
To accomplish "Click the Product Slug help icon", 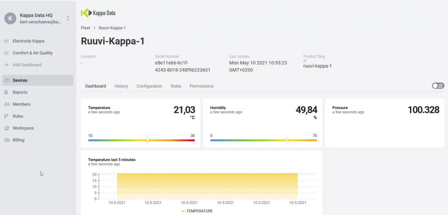I will (x=304, y=61).
